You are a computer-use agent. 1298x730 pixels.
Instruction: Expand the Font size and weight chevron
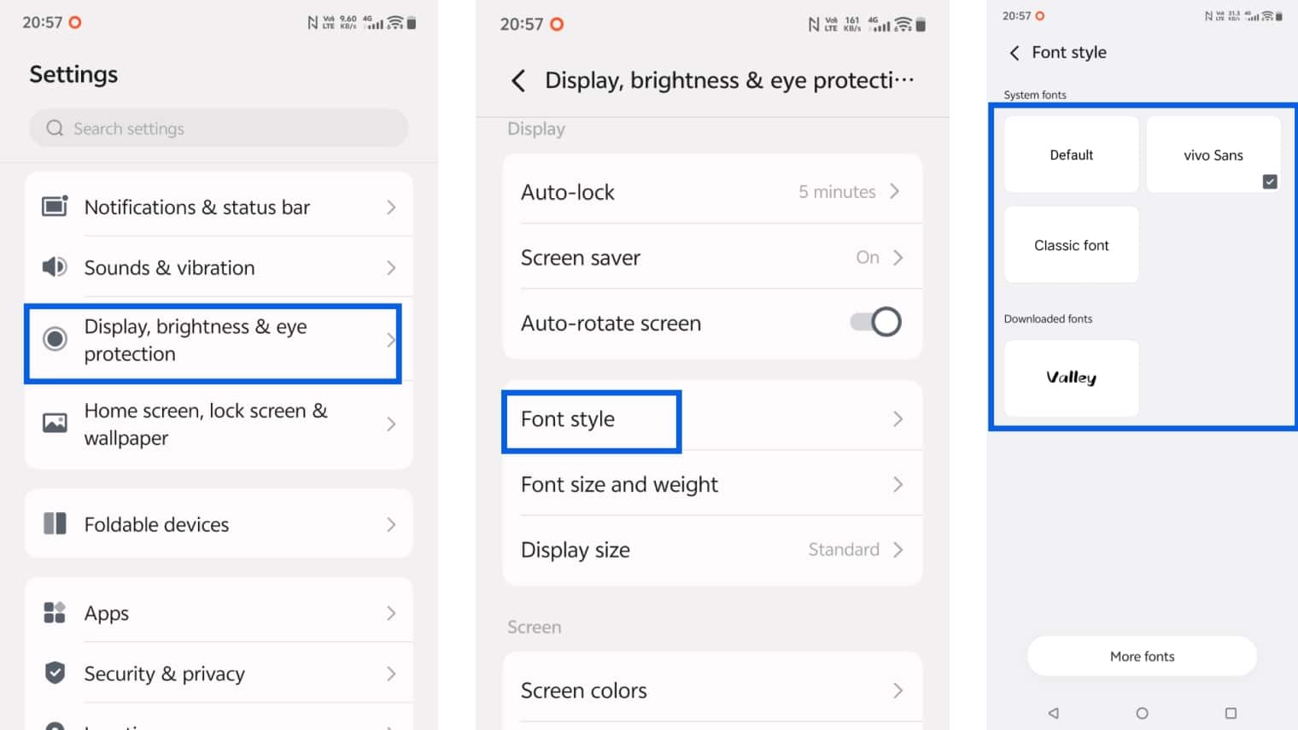coord(897,484)
